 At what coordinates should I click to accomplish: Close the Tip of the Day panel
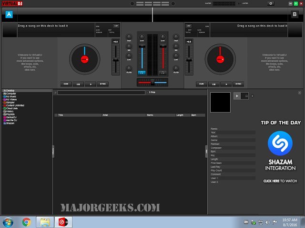pos(300,93)
